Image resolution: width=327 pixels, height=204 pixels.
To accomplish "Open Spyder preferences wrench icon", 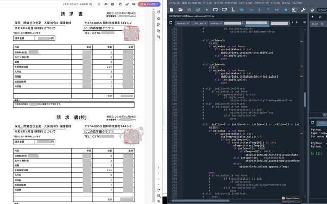I will 303,10.
